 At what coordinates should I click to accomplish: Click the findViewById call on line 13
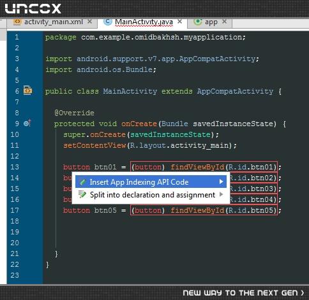coord(197,167)
